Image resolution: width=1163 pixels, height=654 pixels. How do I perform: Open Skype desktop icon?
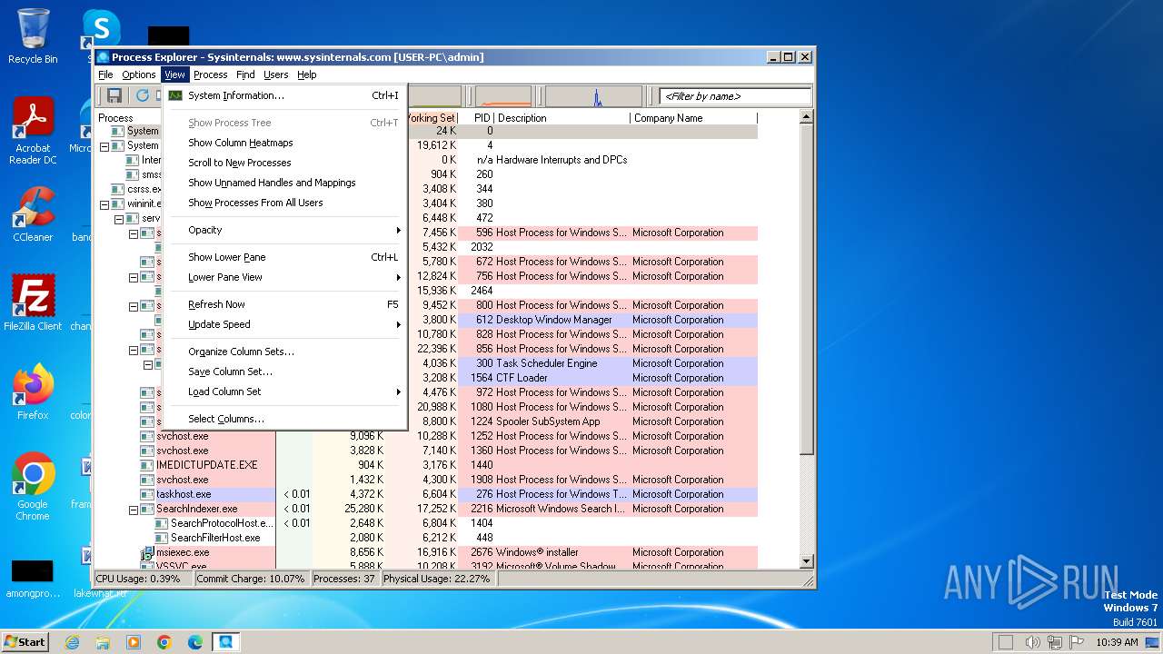[101, 29]
